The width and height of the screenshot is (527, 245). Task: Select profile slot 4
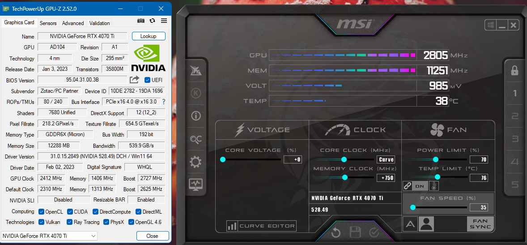point(514,162)
